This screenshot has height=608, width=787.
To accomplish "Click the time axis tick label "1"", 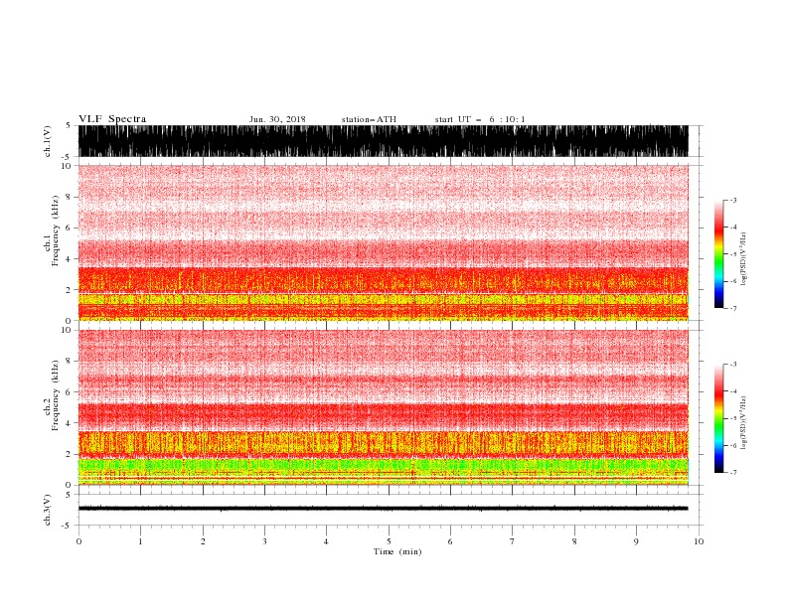I will pyautogui.click(x=140, y=541).
